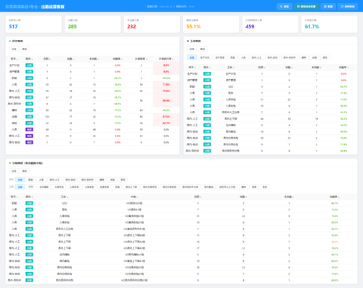The width and height of the screenshot is (363, 288).
Task: Toggle day-shift chip in department panel
Action: tap(14, 49)
